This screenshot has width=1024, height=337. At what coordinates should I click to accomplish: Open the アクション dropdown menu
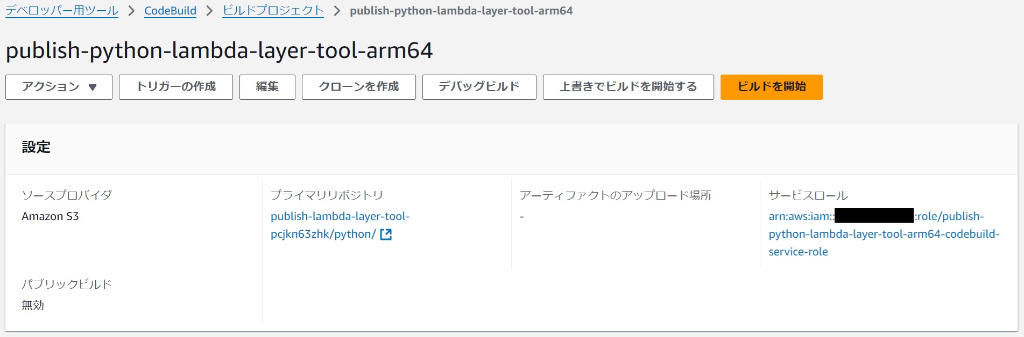point(59,87)
